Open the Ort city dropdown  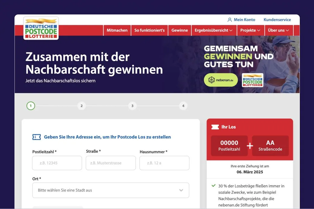pyautogui.click(x=111, y=190)
